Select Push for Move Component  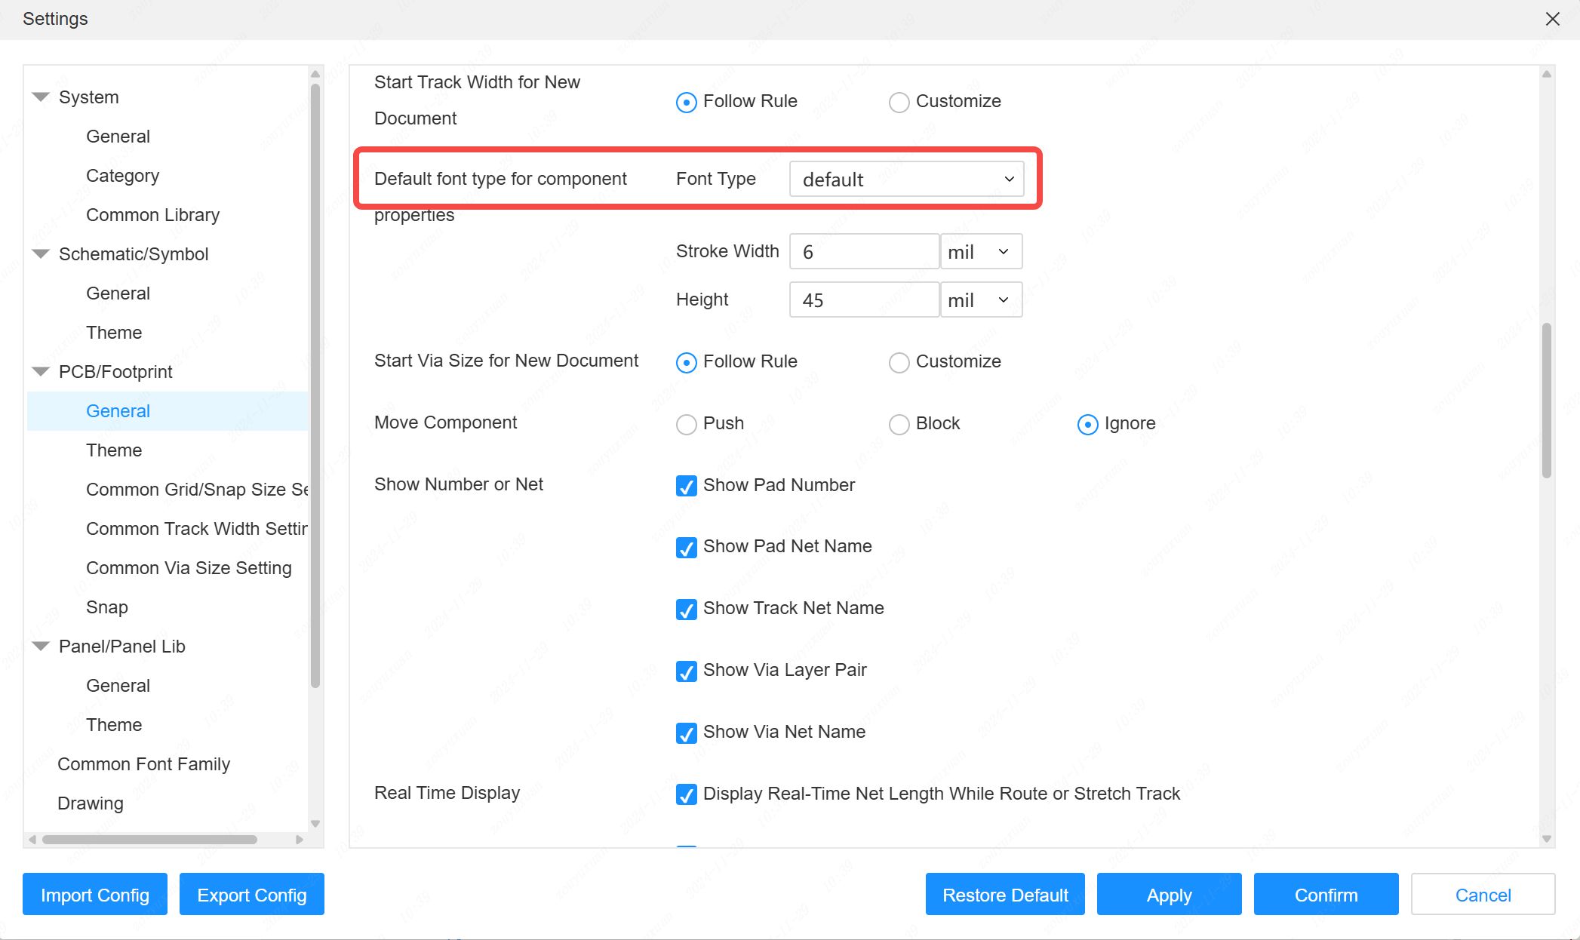tap(686, 424)
